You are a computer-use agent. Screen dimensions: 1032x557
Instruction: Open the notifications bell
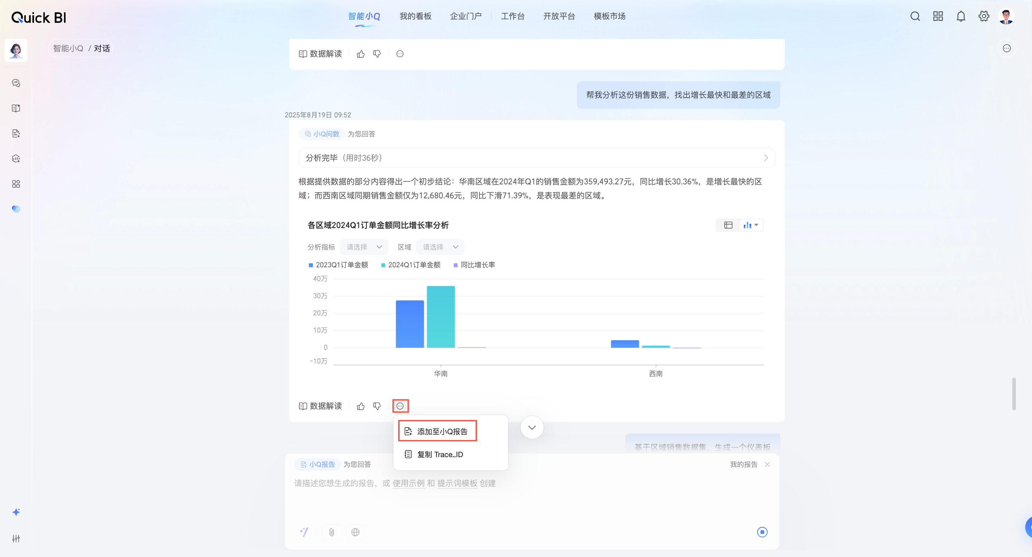click(x=961, y=16)
